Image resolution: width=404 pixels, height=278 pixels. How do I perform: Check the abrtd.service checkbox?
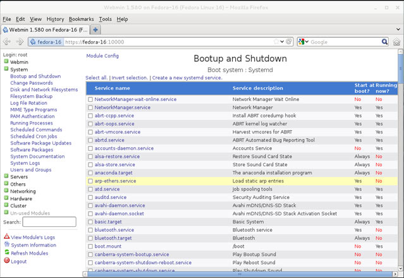[x=90, y=140]
